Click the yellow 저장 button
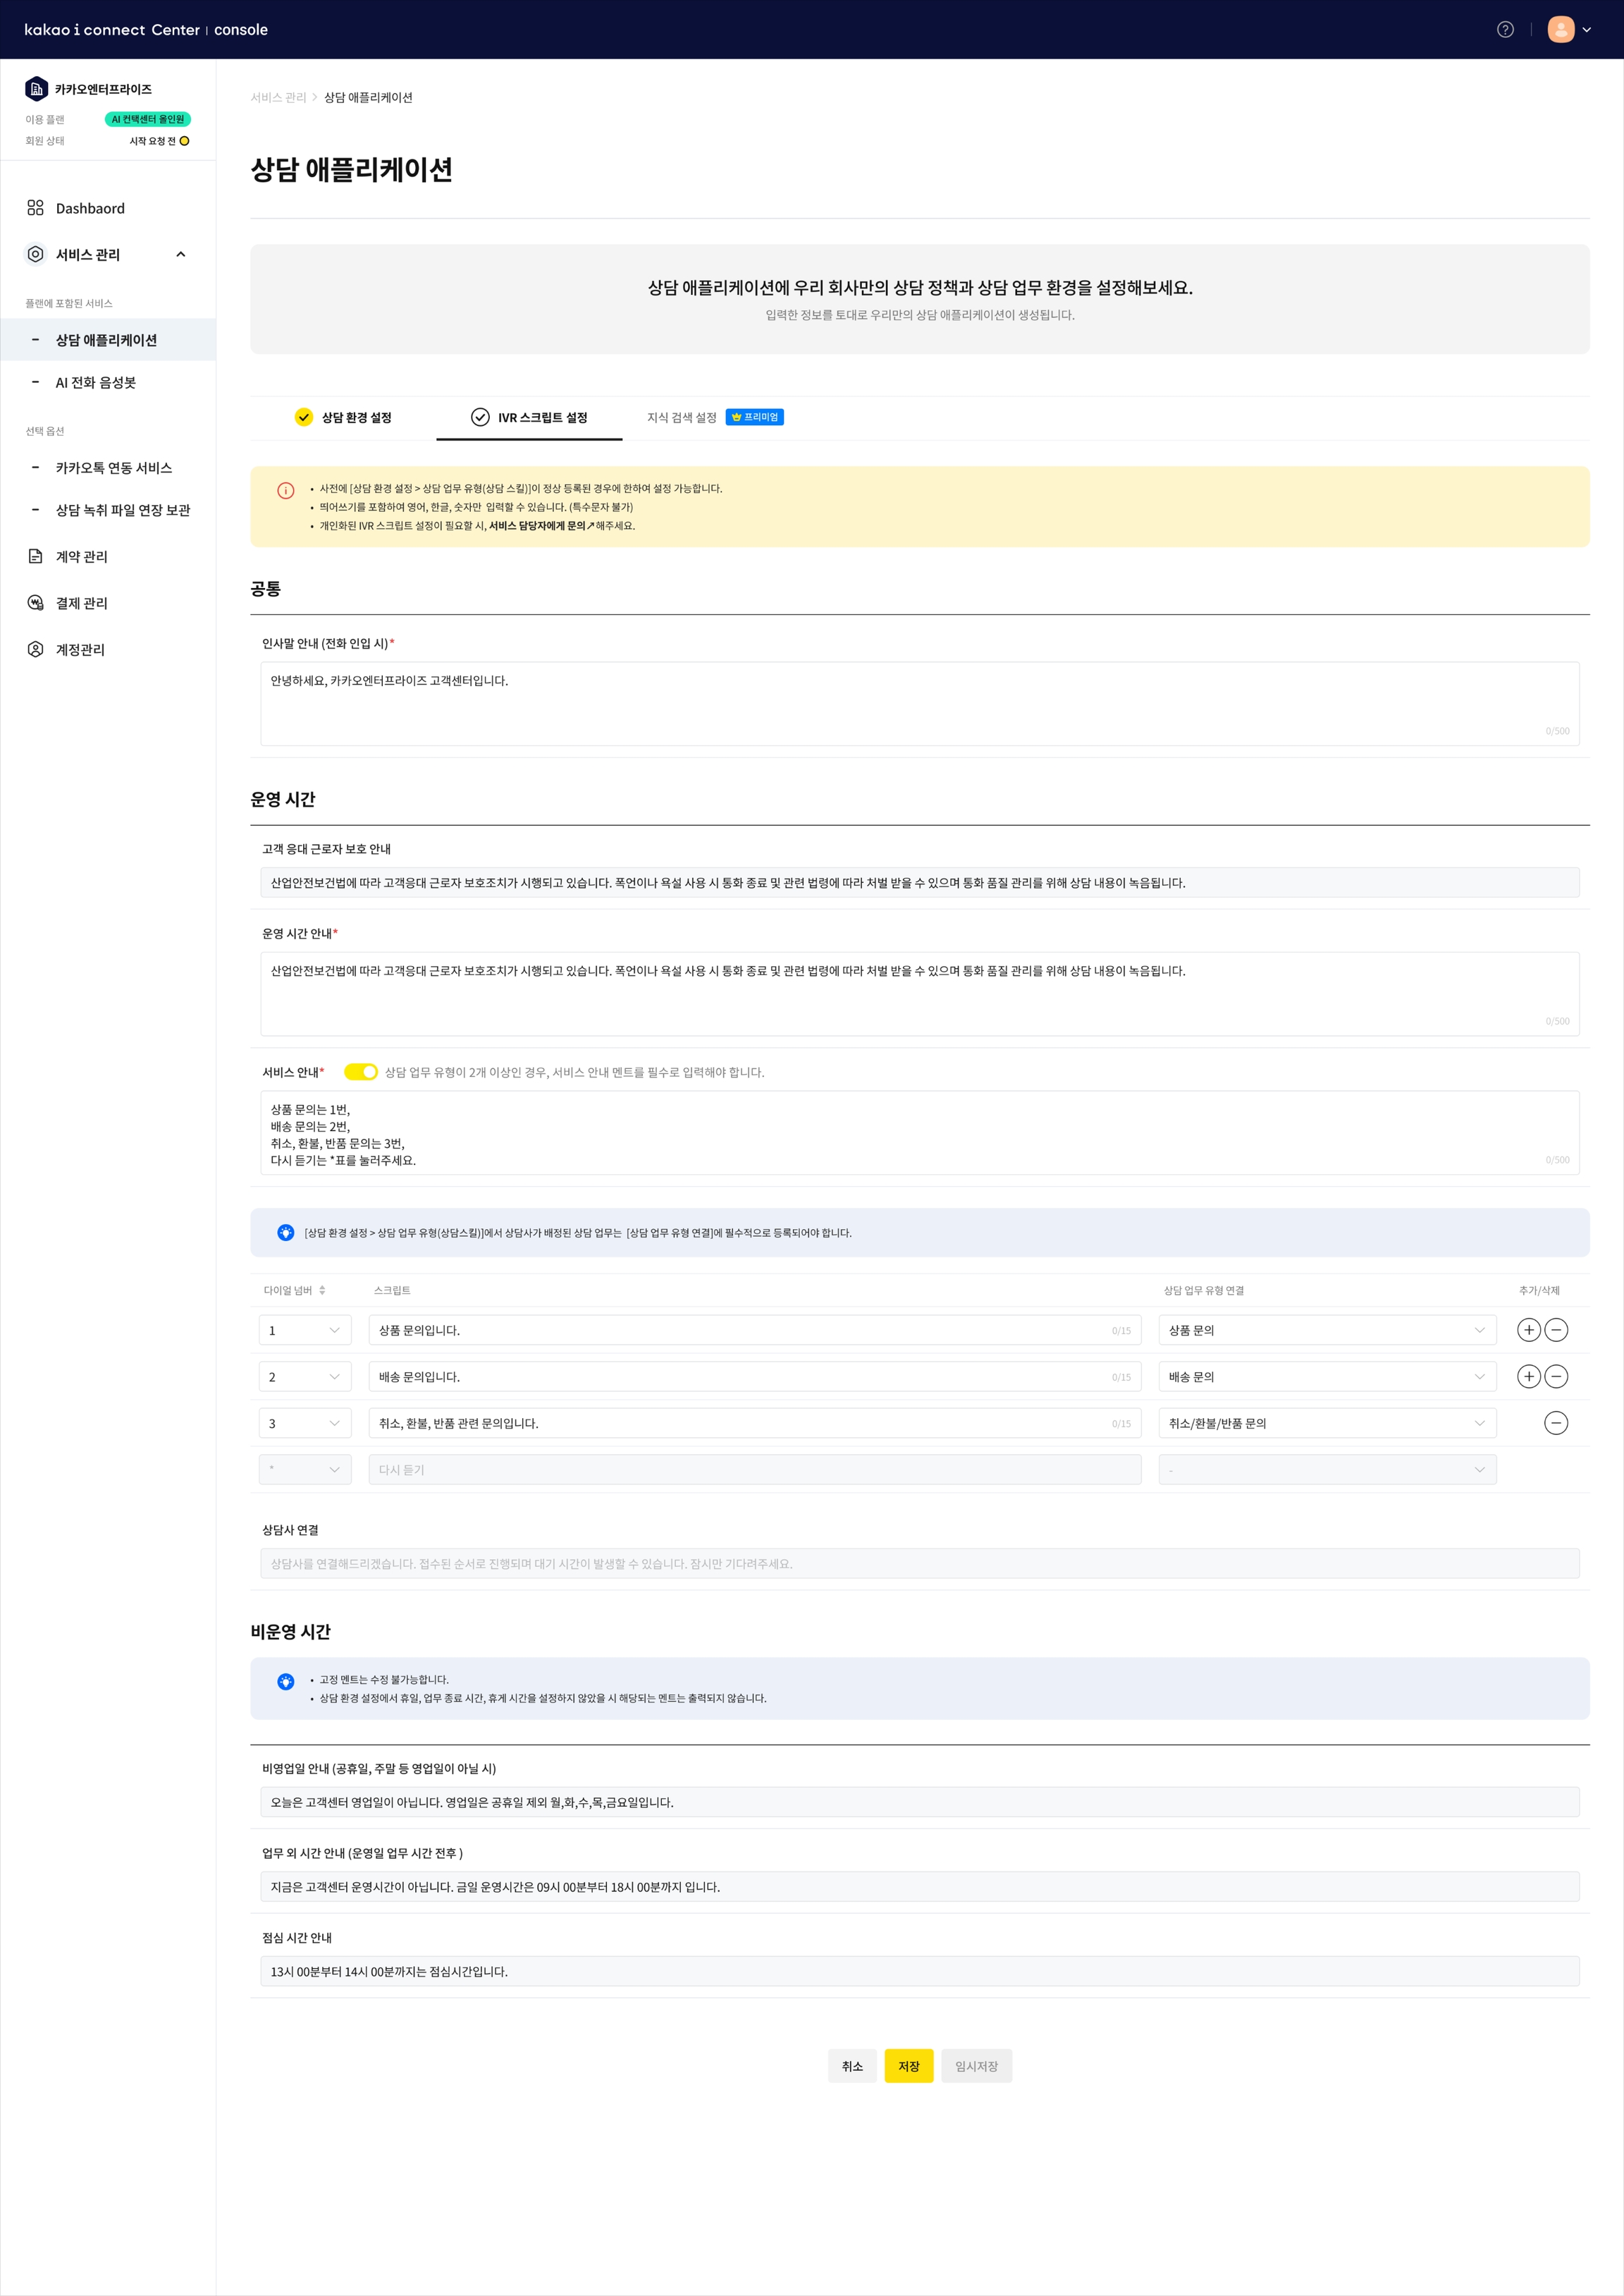 click(x=908, y=2066)
